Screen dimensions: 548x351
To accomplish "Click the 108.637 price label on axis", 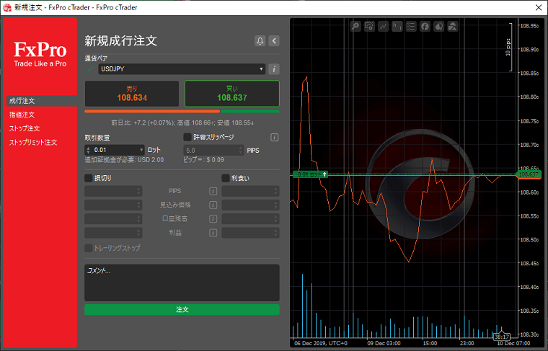I will point(529,174).
